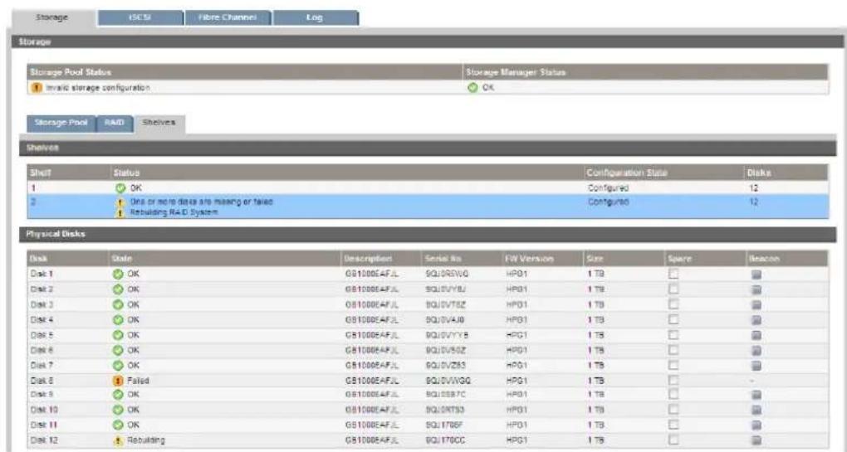Click the FW Version column header
Viewport: 847px width, 452px height.
click(529, 259)
